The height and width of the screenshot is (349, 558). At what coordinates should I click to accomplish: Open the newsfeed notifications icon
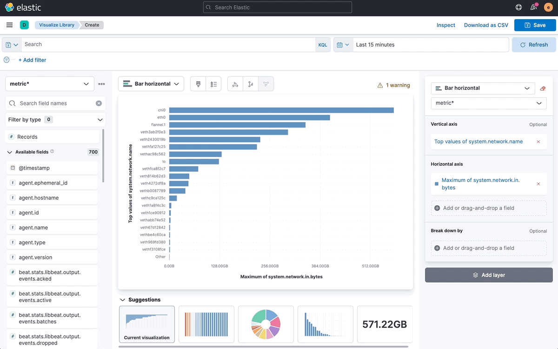(533, 7)
